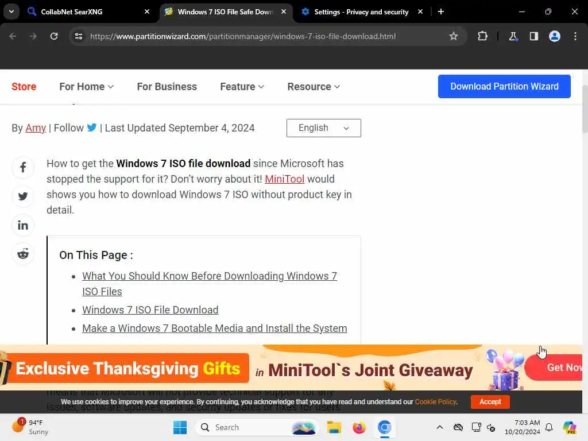Open the notifications bell in taskbar
The image size is (588, 441).
549,427
